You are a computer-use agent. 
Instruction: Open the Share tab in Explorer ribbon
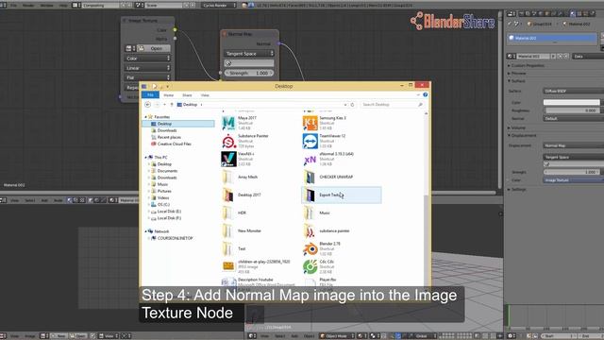point(187,94)
